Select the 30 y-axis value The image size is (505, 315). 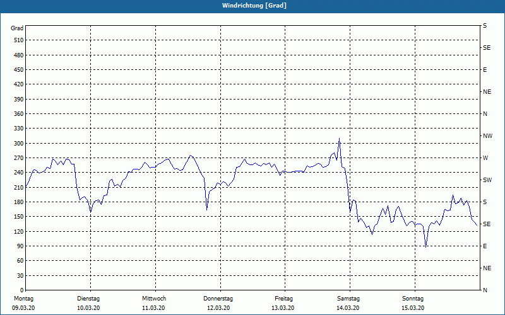click(20, 276)
